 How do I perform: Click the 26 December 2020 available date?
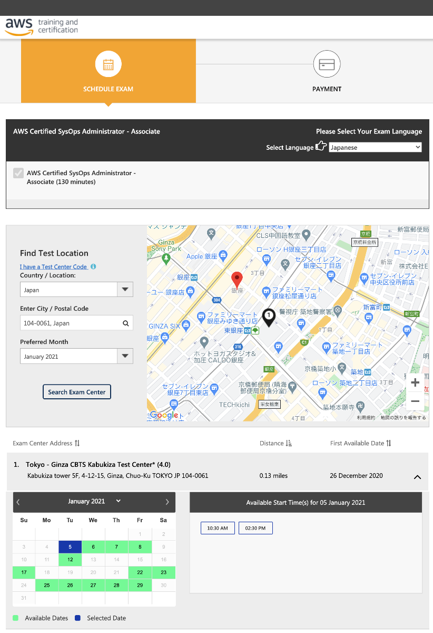coord(357,475)
